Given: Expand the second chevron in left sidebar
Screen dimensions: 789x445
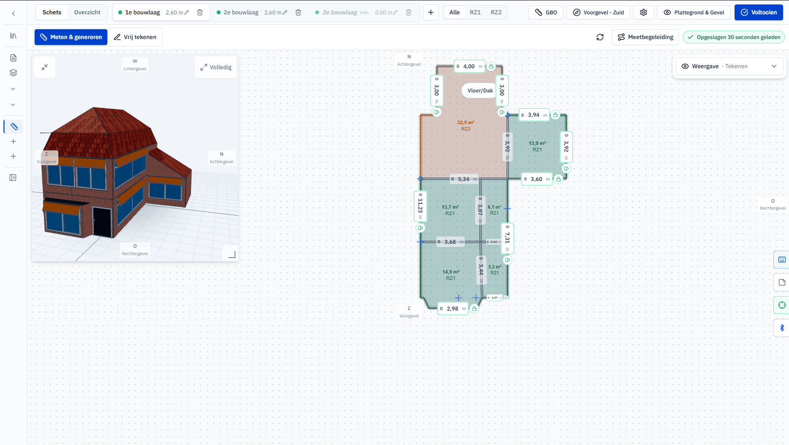Looking at the screenshot, I should click(x=13, y=105).
